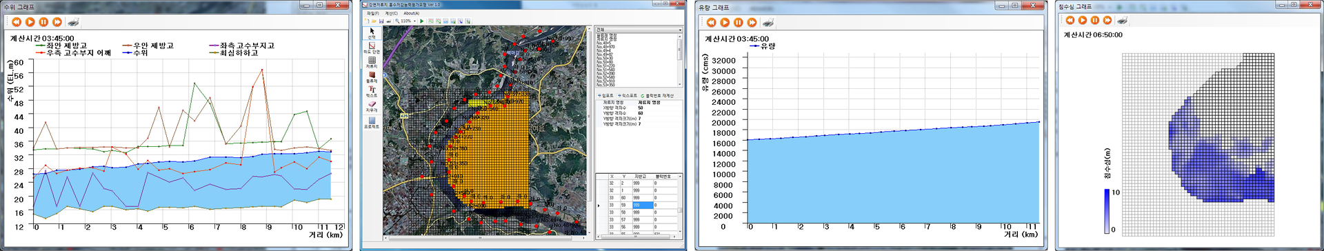Choose the 저류지 grid tool
Viewport: 1324px width, 251px height.
[372, 62]
